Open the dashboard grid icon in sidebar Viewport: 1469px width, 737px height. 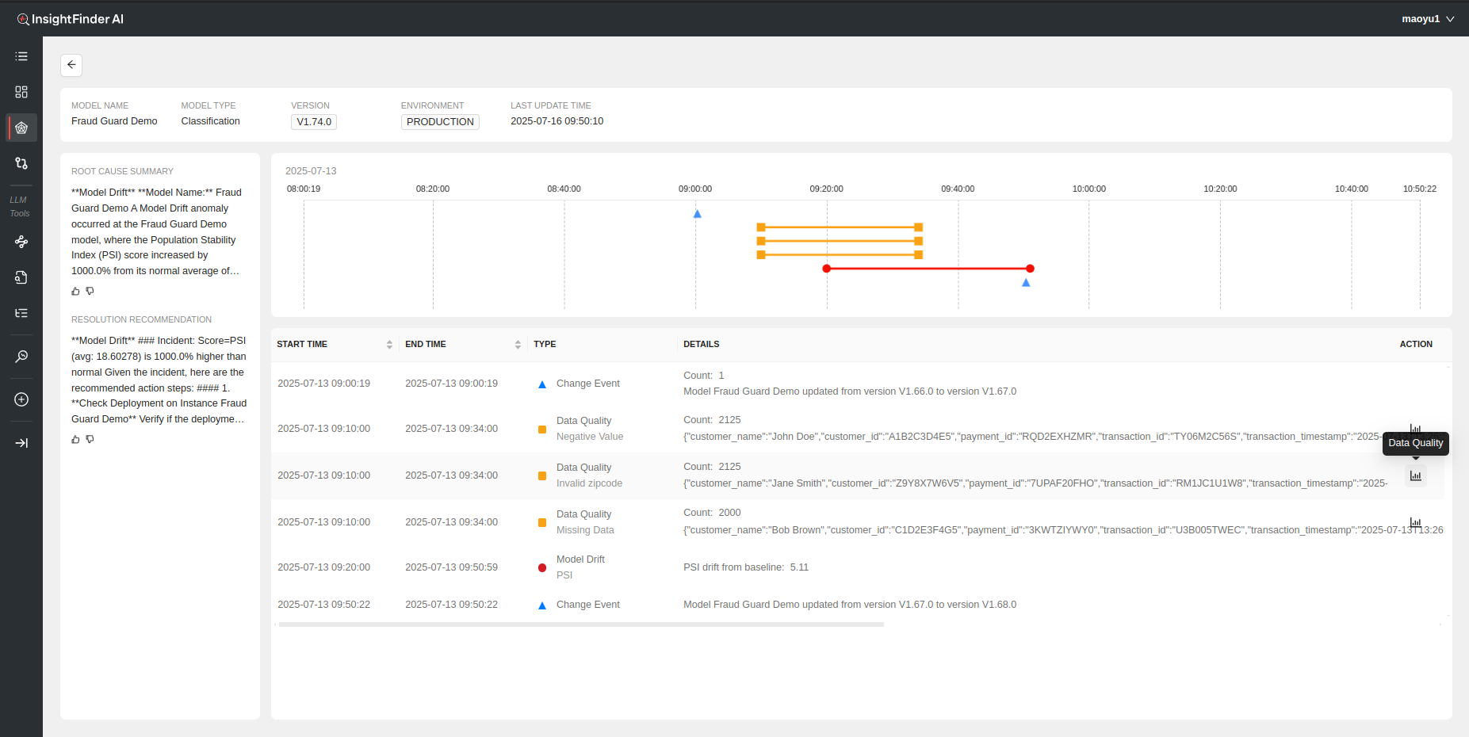(21, 92)
